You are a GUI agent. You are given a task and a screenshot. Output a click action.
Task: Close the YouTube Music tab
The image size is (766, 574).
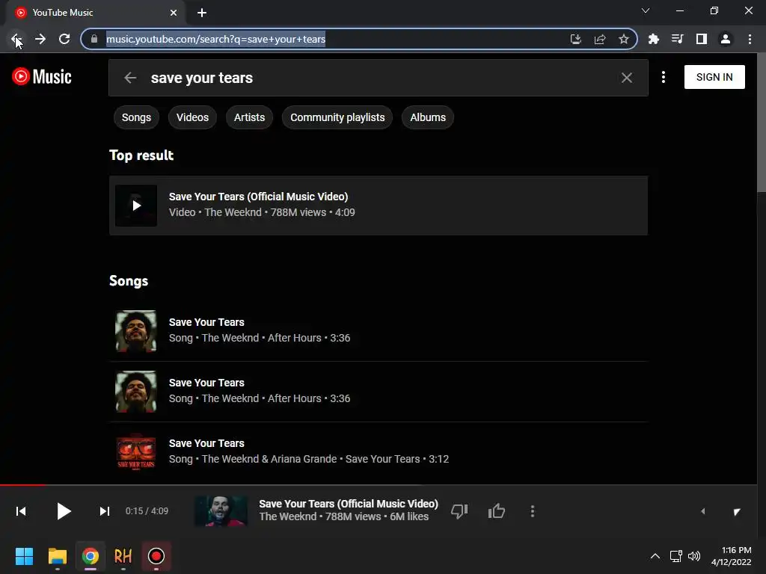pyautogui.click(x=174, y=13)
